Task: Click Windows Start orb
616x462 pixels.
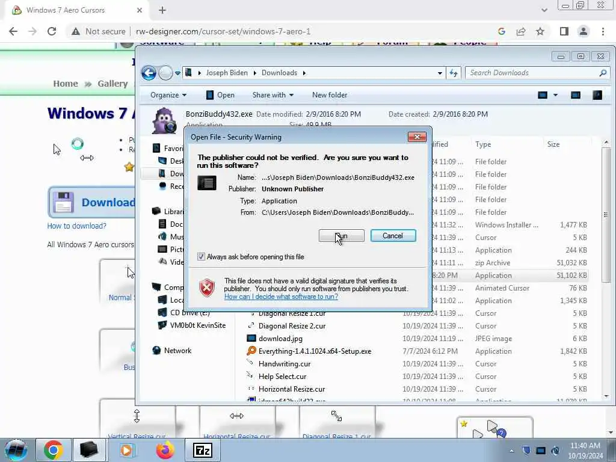Action: pyautogui.click(x=16, y=450)
